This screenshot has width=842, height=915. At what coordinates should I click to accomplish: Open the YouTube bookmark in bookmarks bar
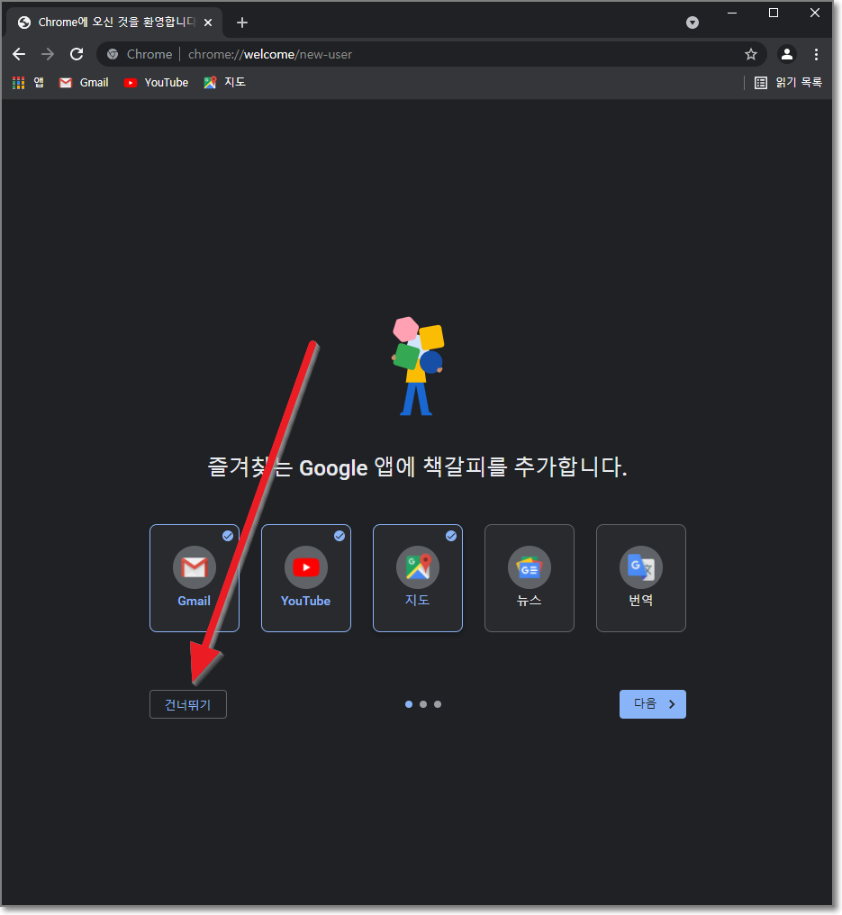tap(156, 82)
